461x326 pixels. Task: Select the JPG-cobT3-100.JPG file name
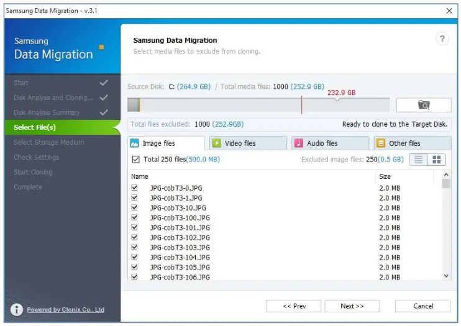click(x=180, y=218)
